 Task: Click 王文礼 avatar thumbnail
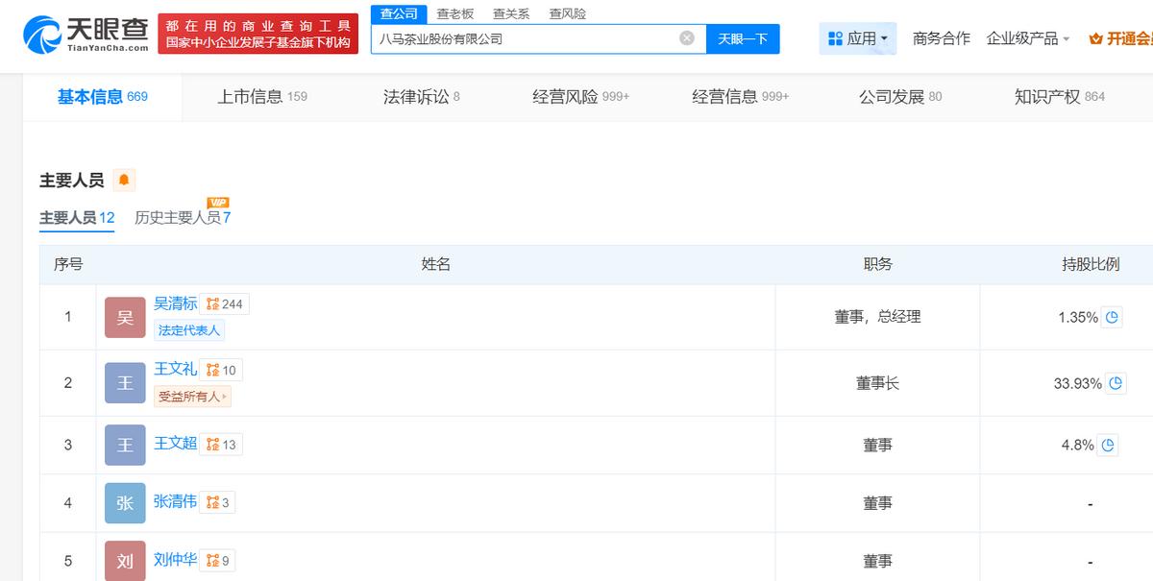(x=125, y=383)
